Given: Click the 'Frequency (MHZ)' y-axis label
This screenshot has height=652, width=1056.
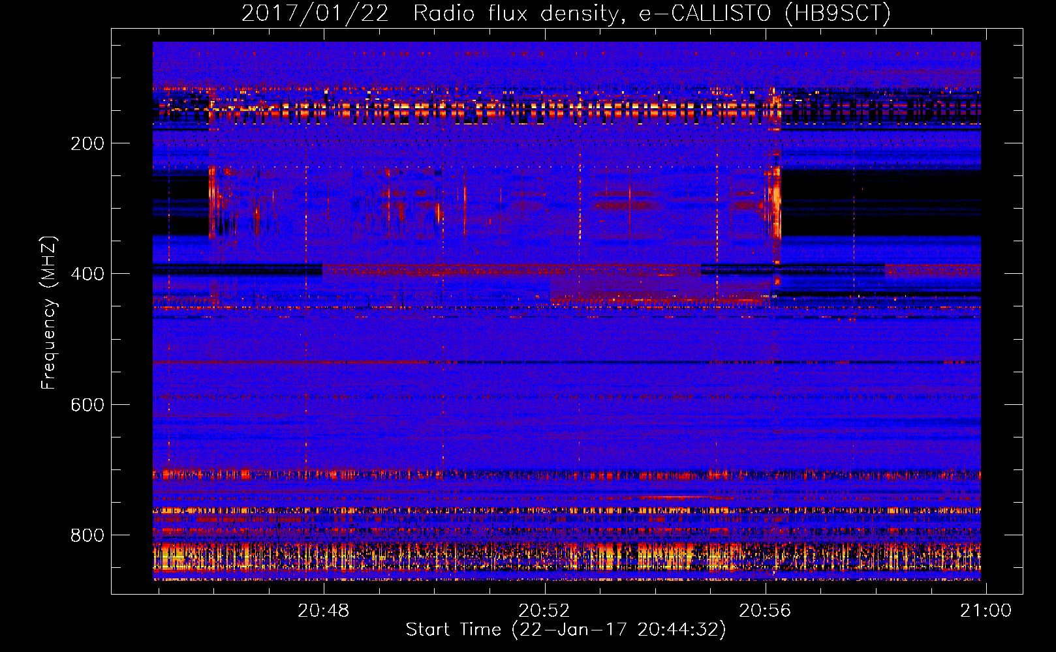Looking at the screenshot, I should [49, 313].
